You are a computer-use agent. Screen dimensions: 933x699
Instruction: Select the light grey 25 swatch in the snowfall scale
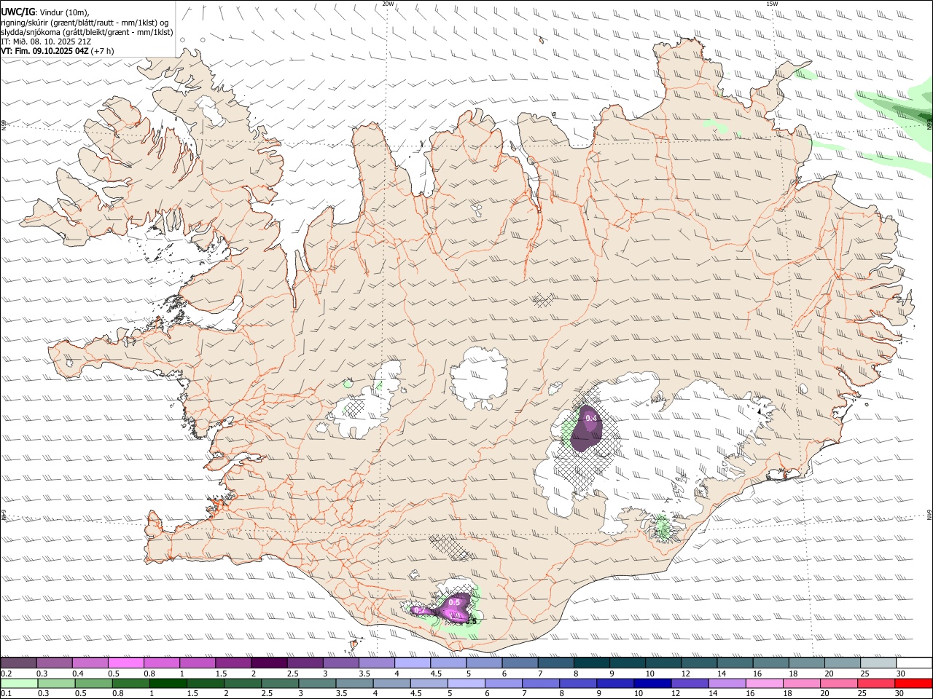pyautogui.click(x=878, y=663)
